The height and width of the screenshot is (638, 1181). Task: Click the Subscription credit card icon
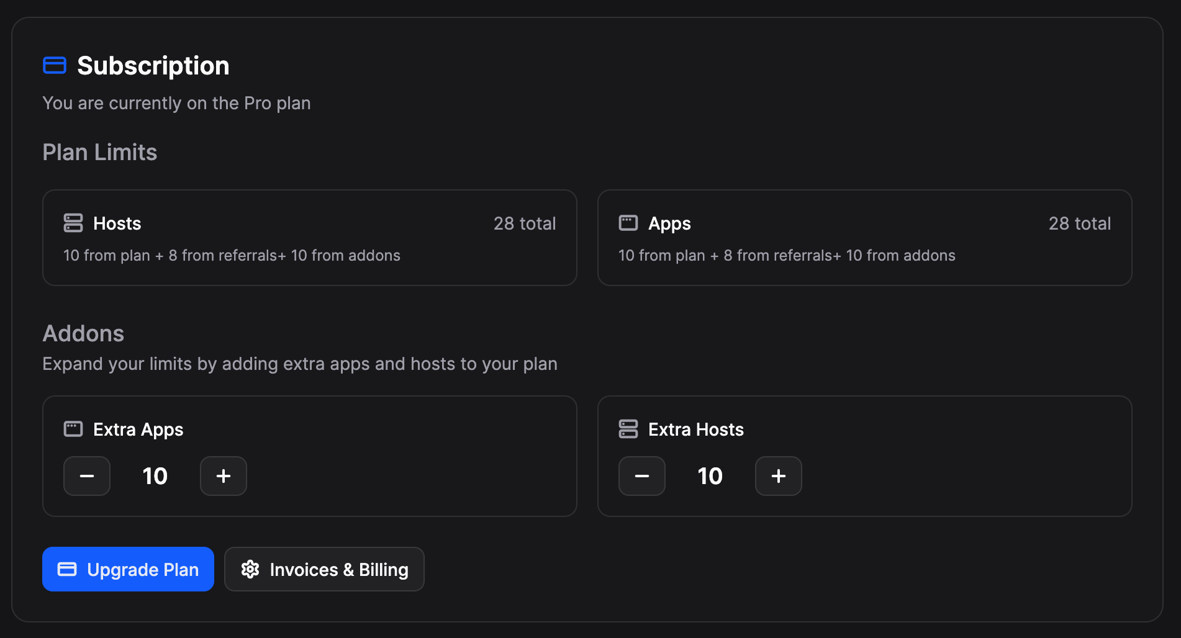coord(55,65)
